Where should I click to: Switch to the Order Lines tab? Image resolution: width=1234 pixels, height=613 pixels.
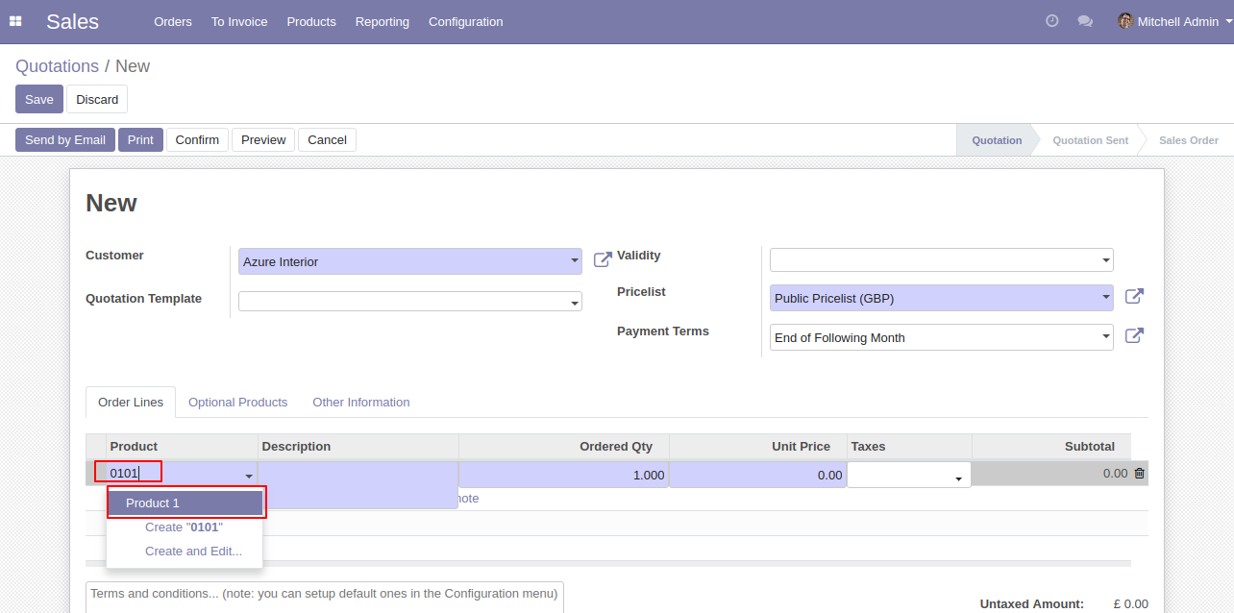click(131, 403)
